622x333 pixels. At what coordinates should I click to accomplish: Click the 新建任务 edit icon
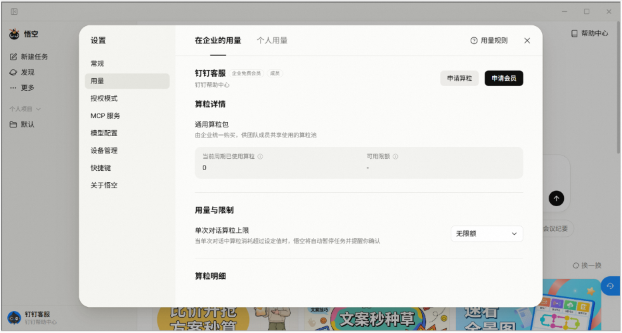13,57
